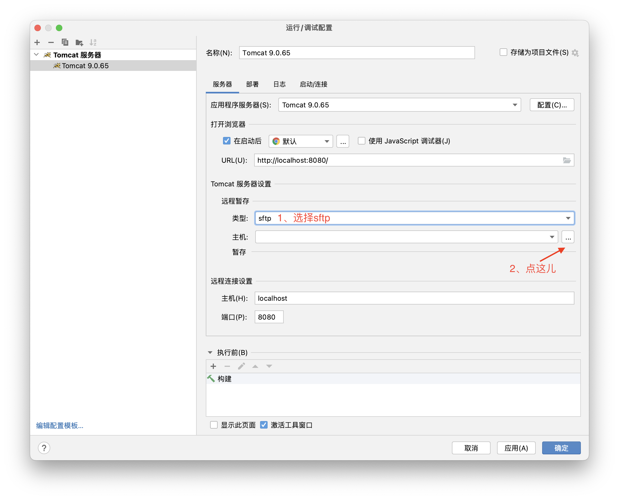Uncheck the 激活工具窗口 checkbox
The height and width of the screenshot is (500, 619).
click(x=264, y=425)
